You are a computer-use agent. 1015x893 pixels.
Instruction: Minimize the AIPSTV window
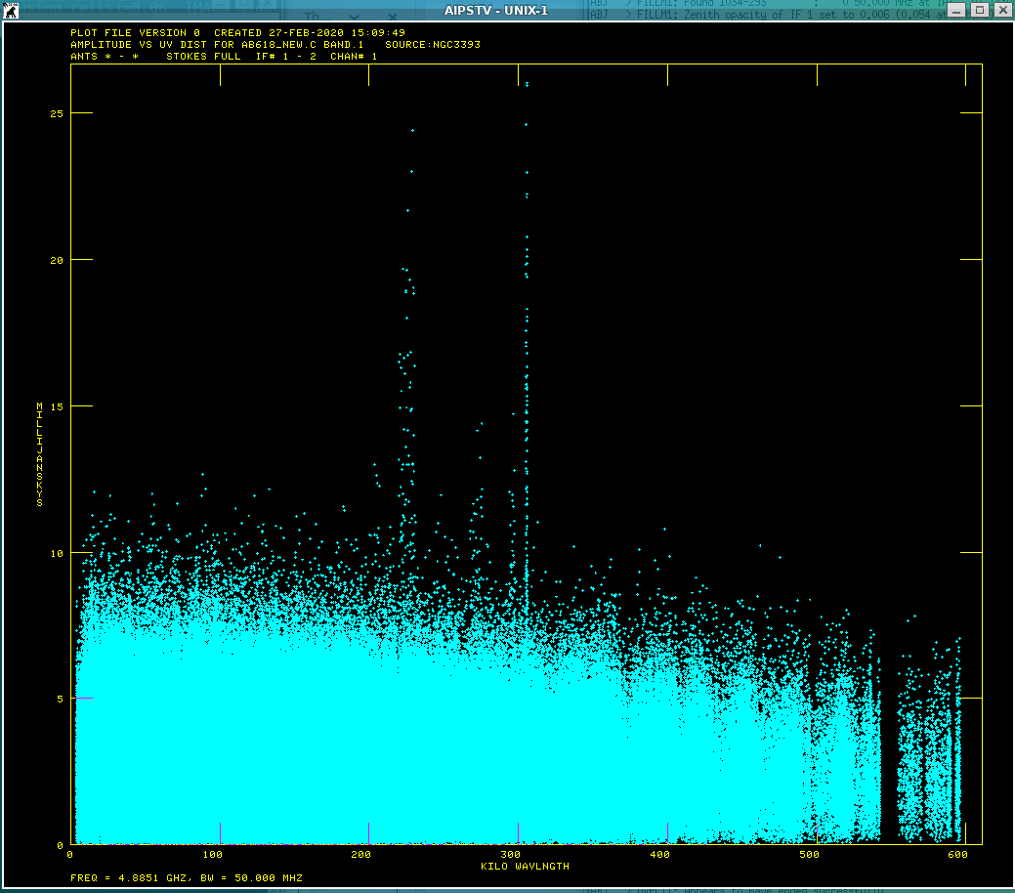click(x=957, y=10)
